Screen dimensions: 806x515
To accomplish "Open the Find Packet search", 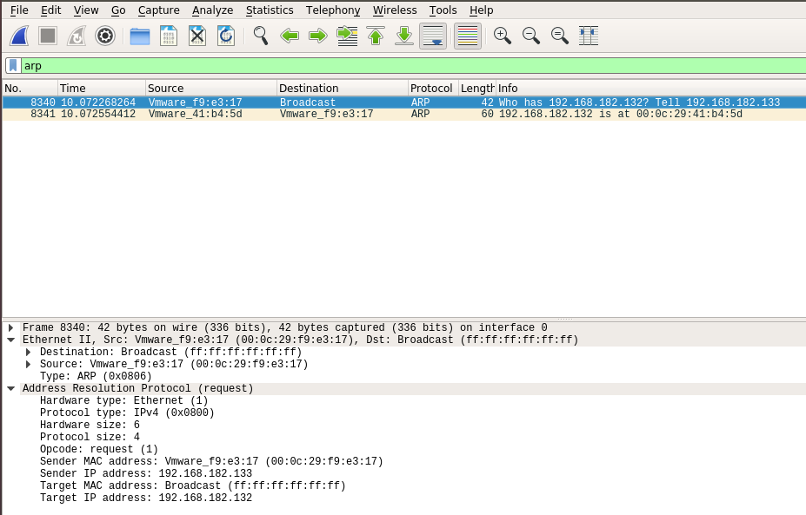I will [260, 36].
